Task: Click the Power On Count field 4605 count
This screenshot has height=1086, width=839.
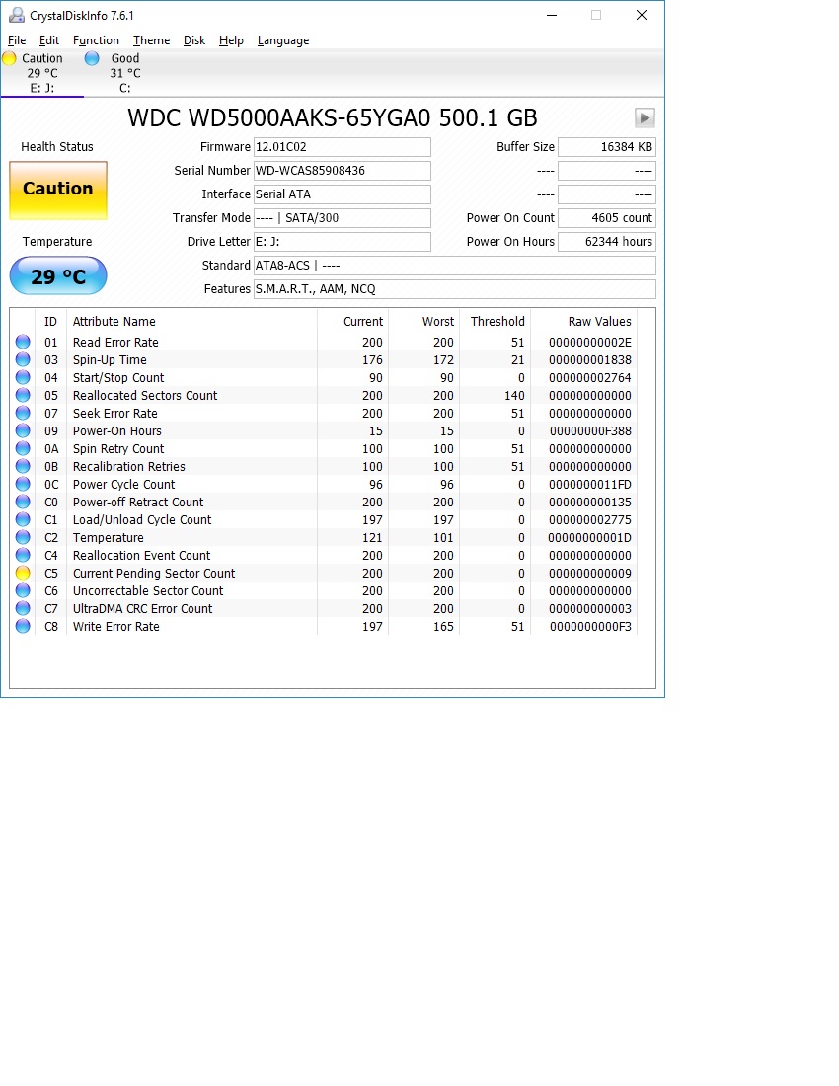Action: pyautogui.click(x=607, y=217)
